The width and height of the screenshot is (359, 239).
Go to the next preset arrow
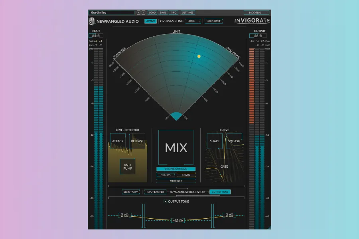pyautogui.click(x=144, y=13)
